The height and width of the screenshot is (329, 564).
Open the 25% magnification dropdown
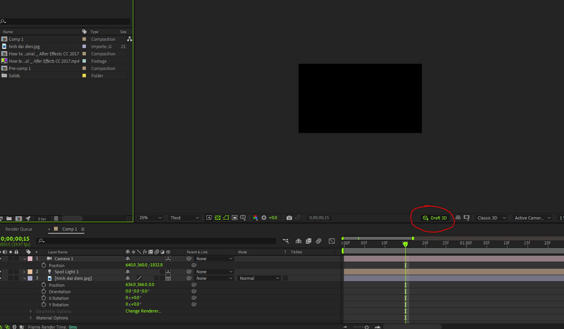pos(150,218)
